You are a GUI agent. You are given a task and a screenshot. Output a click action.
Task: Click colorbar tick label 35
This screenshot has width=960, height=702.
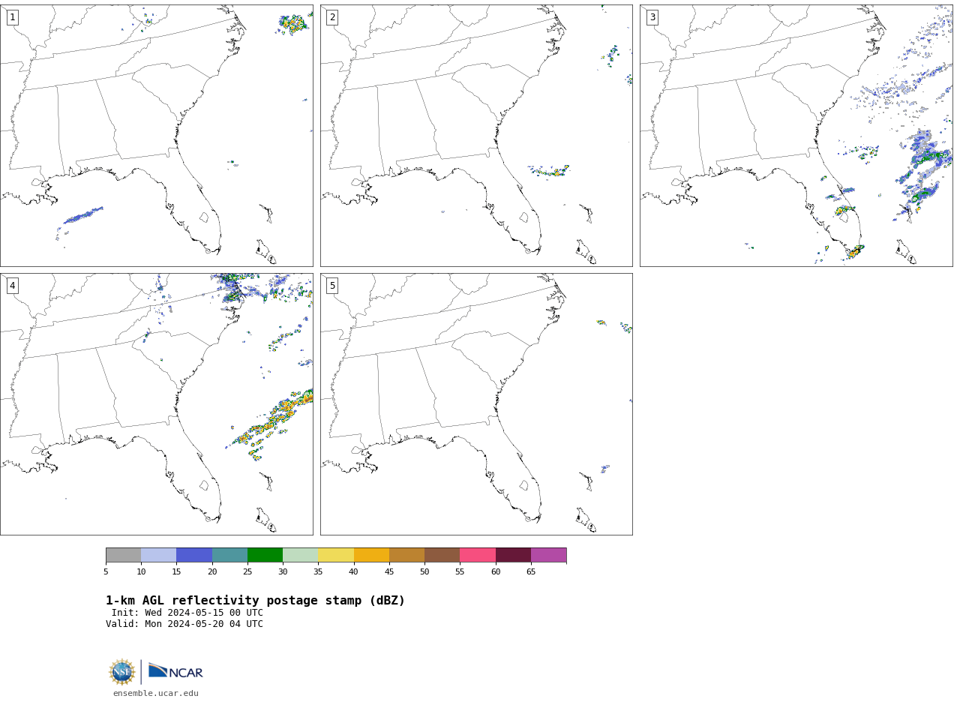point(318,571)
